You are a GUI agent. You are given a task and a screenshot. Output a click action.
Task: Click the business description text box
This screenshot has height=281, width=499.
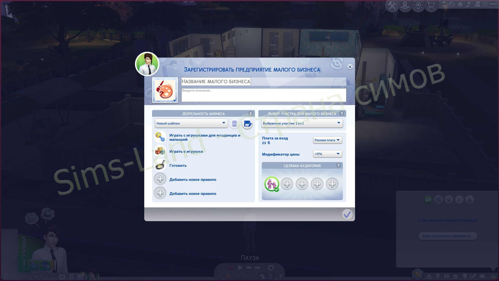(264, 95)
